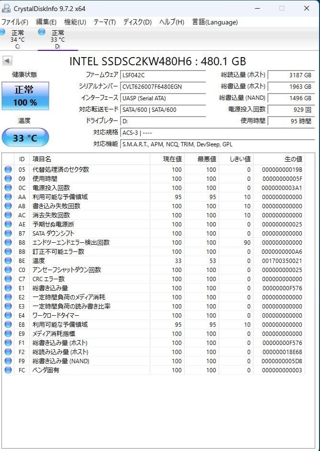Click the status orb for ID BE 温度
The width and height of the screenshot is (320, 451).
8,261
